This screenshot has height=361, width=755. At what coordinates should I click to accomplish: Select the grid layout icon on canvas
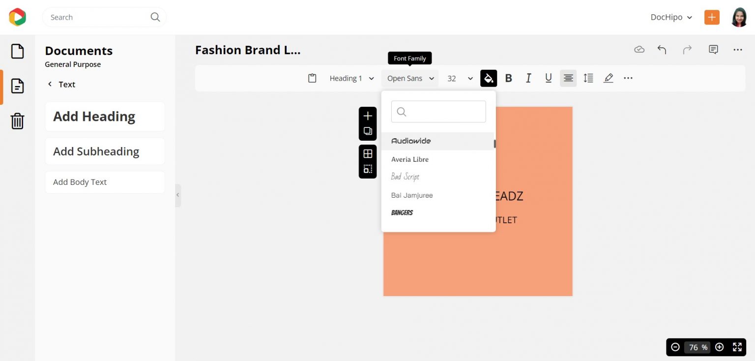pos(368,153)
